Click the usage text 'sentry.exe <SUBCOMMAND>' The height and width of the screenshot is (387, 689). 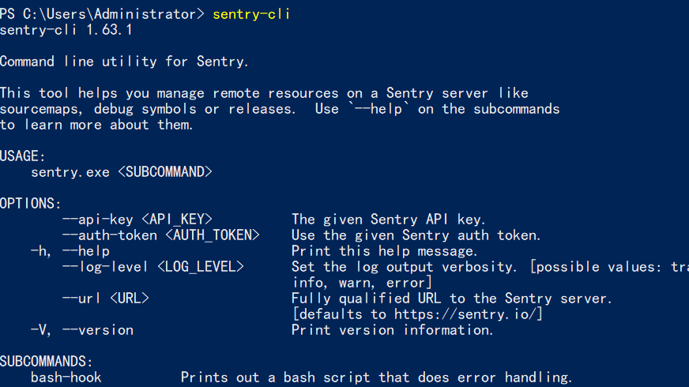point(122,171)
